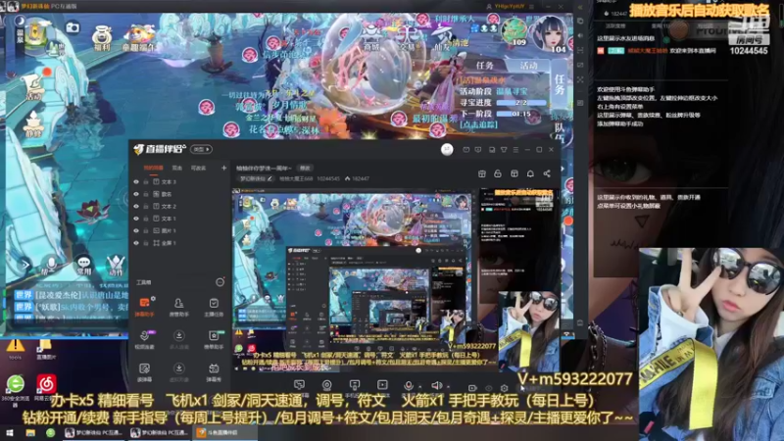Image resolution: width=784 pixels, height=441 pixels.
Task: Add media video source from bottom bar
Action: [x=382, y=385]
